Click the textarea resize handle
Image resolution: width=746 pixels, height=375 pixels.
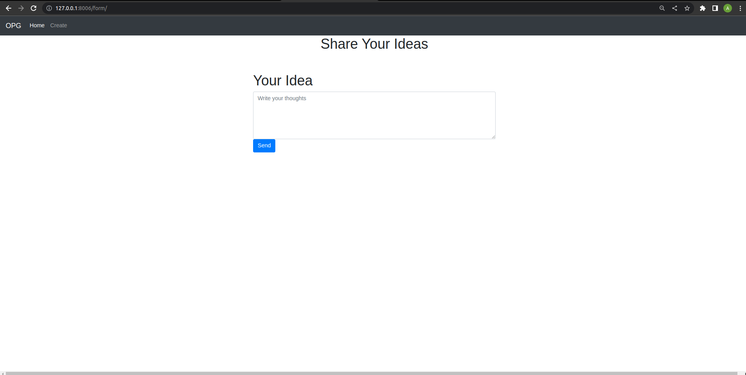click(493, 136)
